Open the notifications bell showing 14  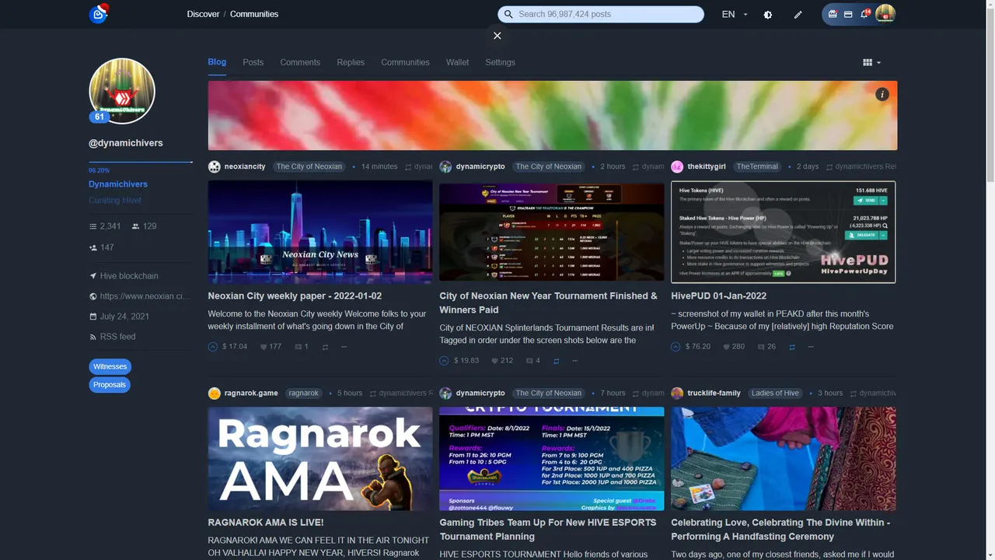pos(865,14)
